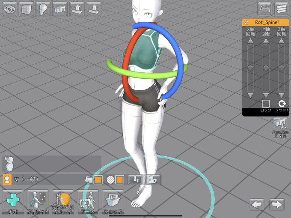Increase X軸回転 with up arrow
Viewport: 291px width, 218px height.
coord(250,41)
